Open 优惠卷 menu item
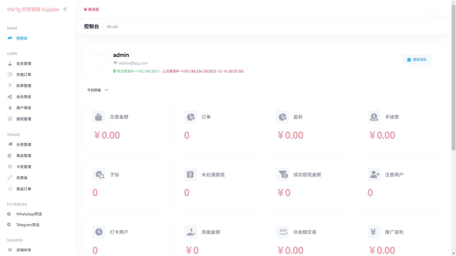Viewport: 456px width, 256px height. (22, 178)
